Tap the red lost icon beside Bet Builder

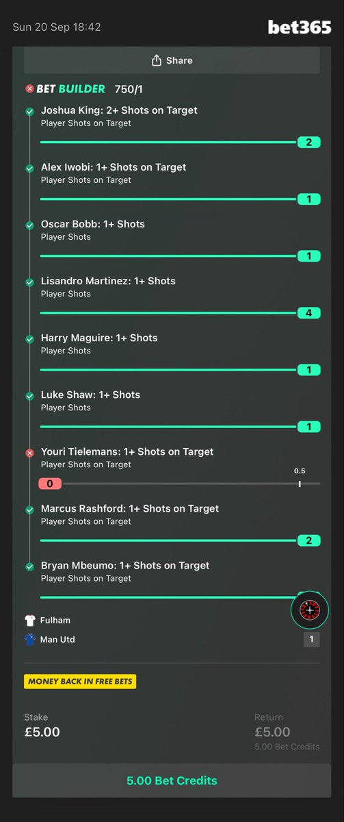coord(29,88)
